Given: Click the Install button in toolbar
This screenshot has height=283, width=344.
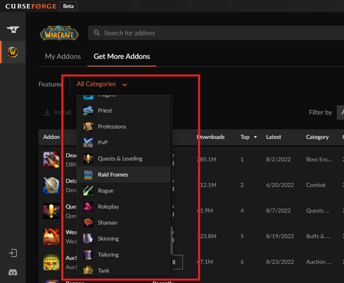Looking at the screenshot, I should click(58, 112).
